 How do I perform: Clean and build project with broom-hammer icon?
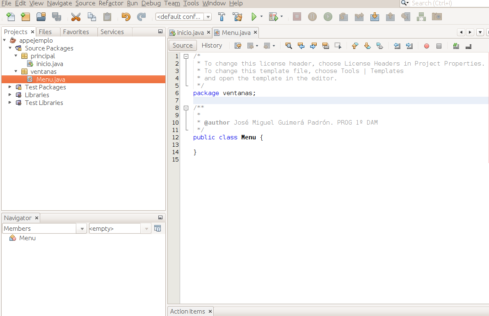coord(237,16)
